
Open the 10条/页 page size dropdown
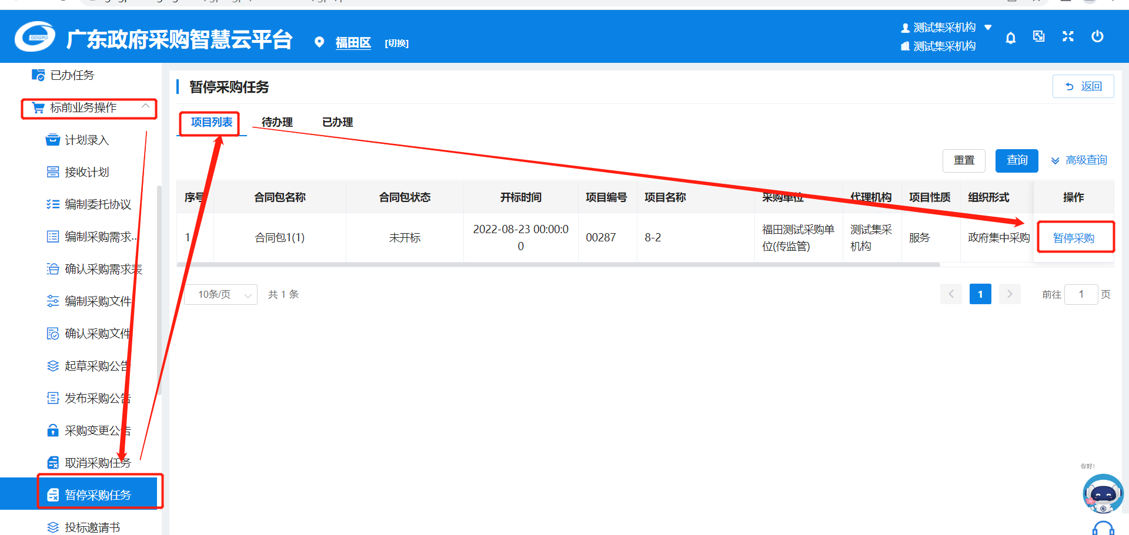point(221,294)
